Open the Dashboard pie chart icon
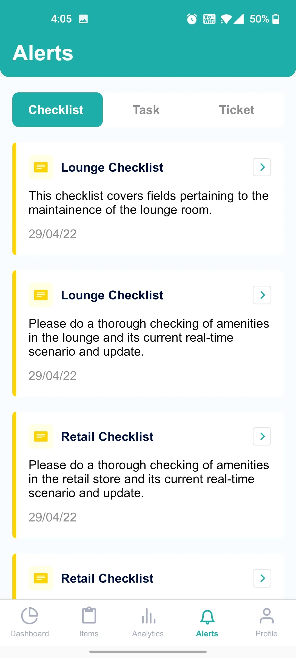 (x=30, y=616)
